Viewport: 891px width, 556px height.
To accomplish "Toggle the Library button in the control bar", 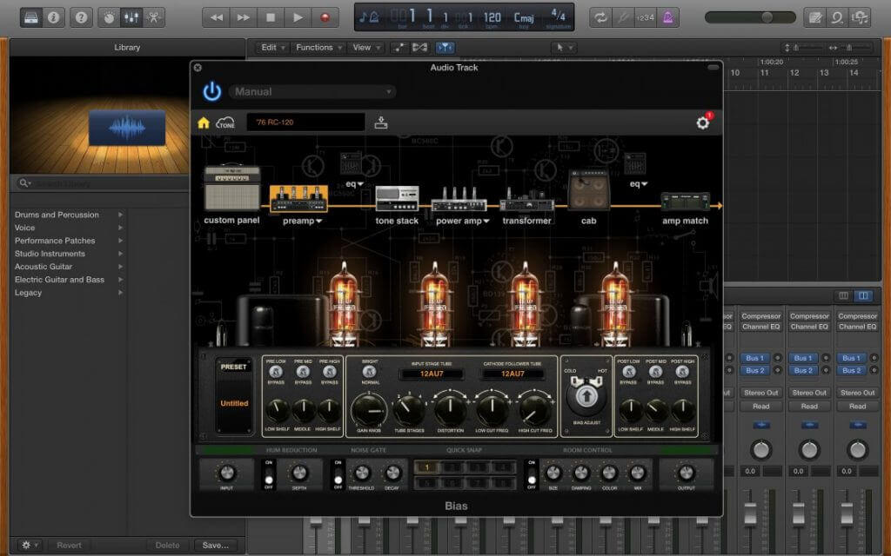I will [x=30, y=17].
